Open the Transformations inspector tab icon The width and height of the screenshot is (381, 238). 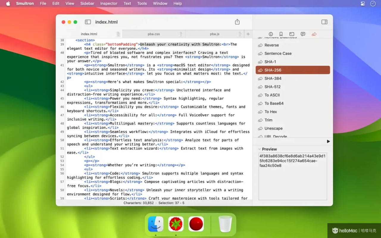314,34
